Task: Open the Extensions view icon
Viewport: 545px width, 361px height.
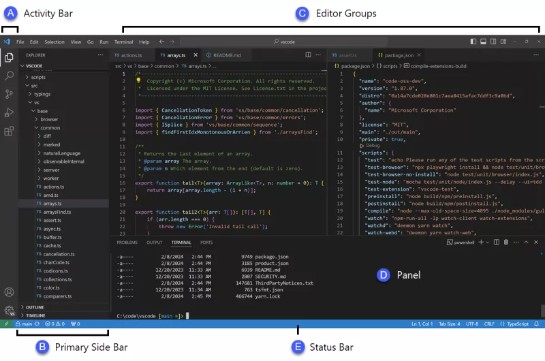Action: (9, 131)
